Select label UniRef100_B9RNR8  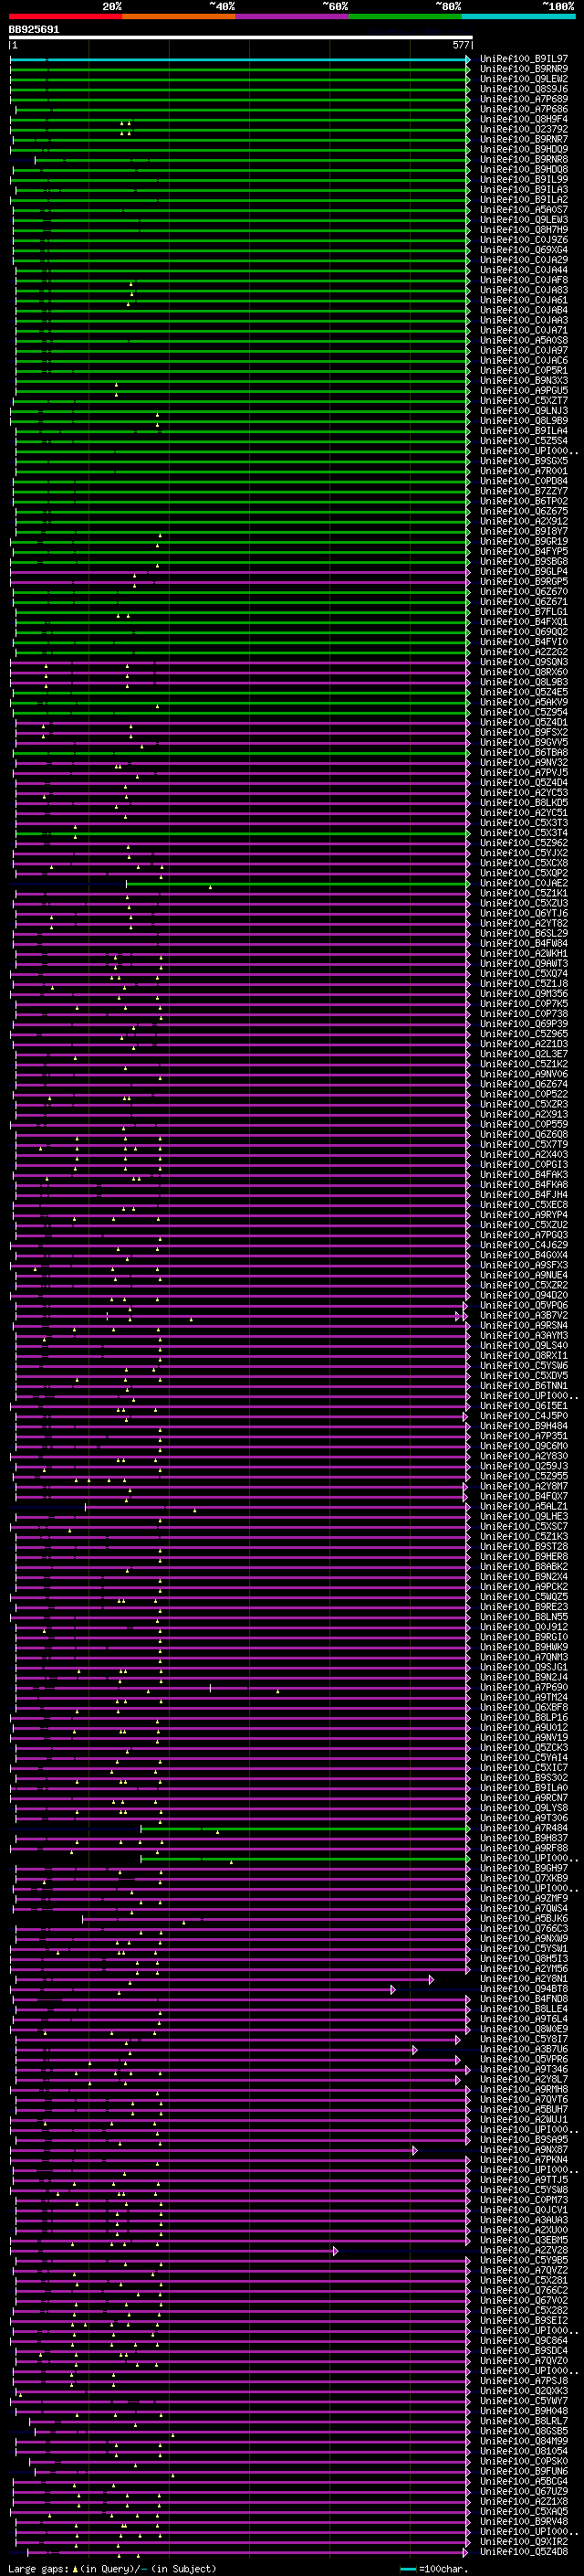(x=524, y=159)
